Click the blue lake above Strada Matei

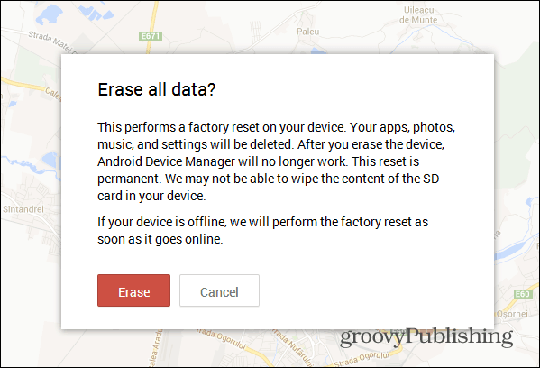coord(50,14)
